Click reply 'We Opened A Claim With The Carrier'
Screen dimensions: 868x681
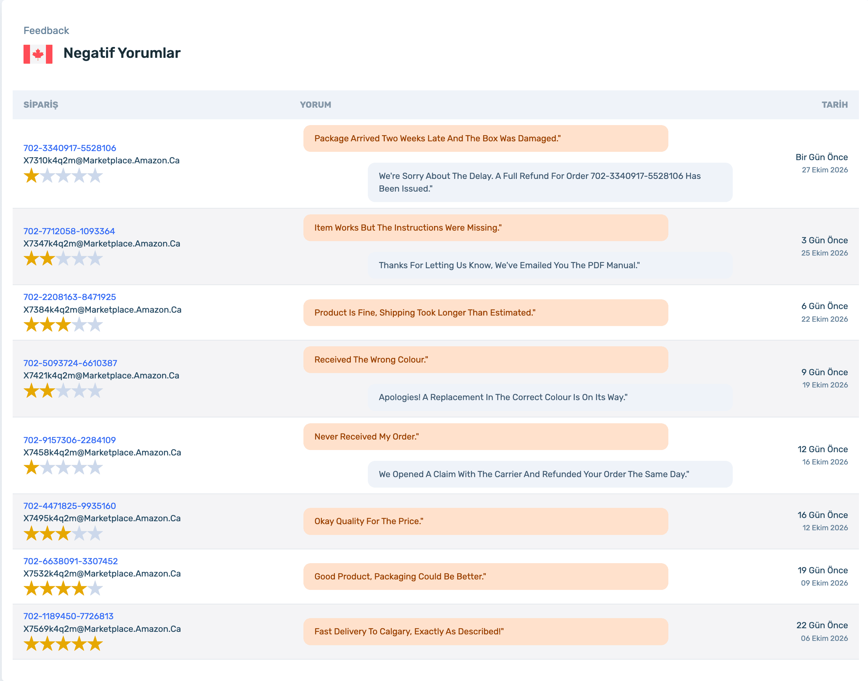[x=550, y=474]
